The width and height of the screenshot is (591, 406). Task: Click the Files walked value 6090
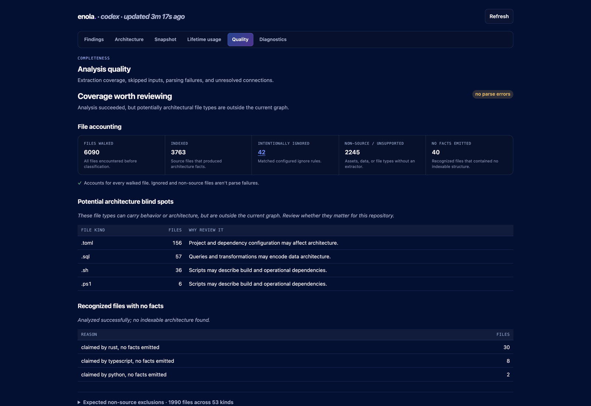92,152
